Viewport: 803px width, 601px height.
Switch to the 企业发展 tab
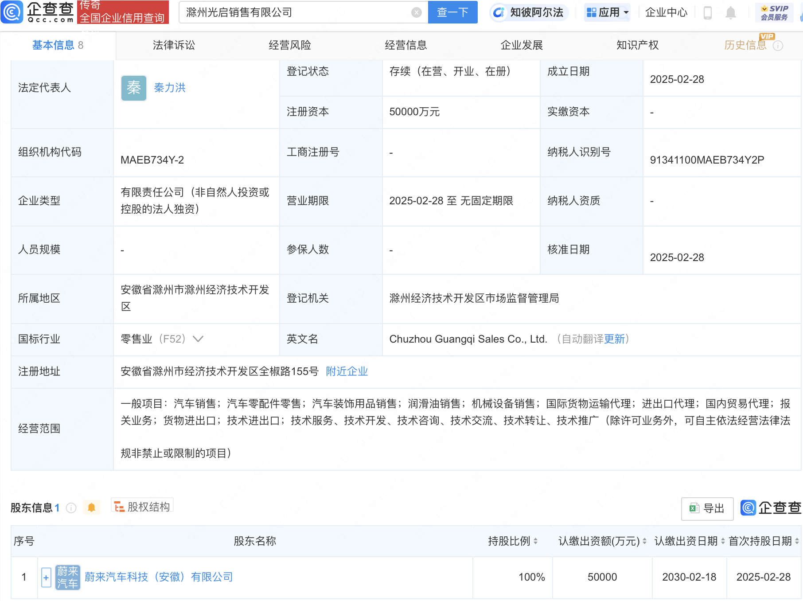[x=522, y=45]
